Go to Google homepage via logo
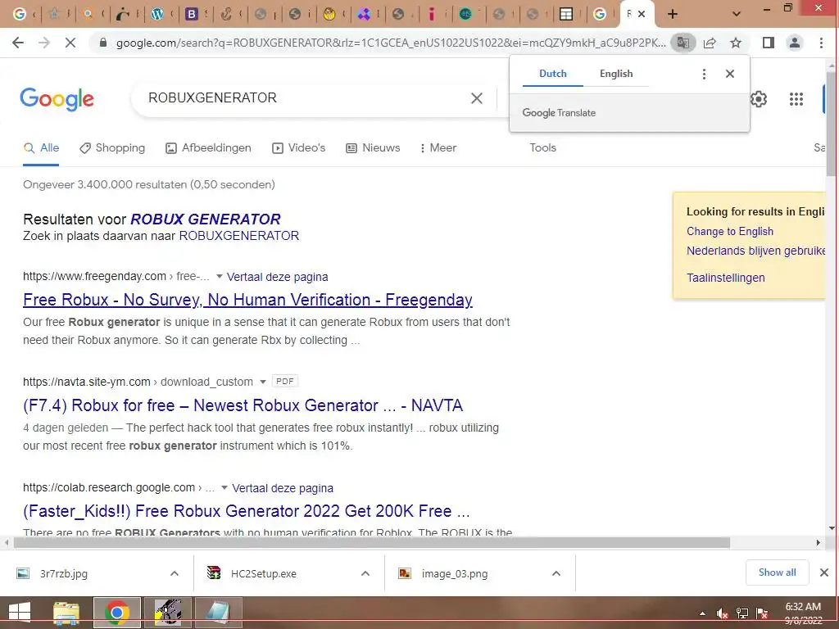This screenshot has width=839, height=629. [x=57, y=99]
